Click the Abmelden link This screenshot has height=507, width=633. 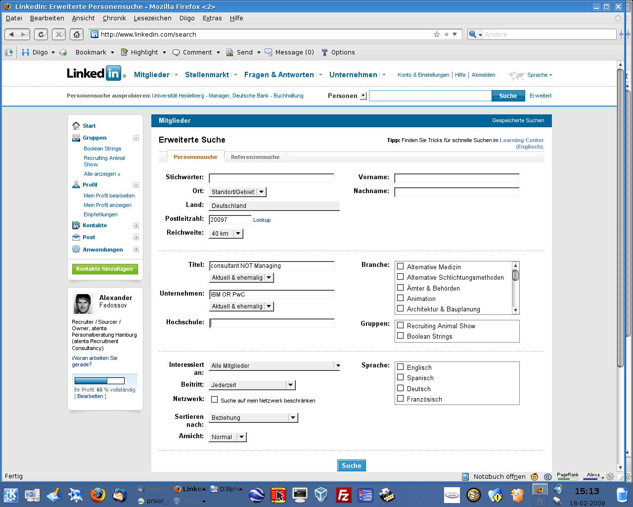[483, 75]
